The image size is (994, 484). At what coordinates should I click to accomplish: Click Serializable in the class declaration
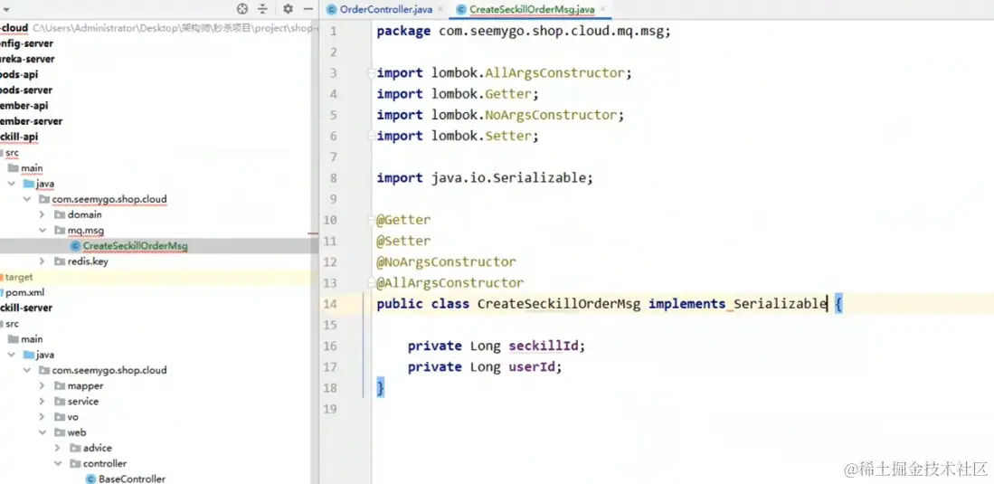click(780, 304)
